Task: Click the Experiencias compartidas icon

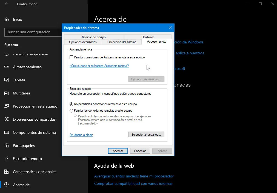Action: 7,119
